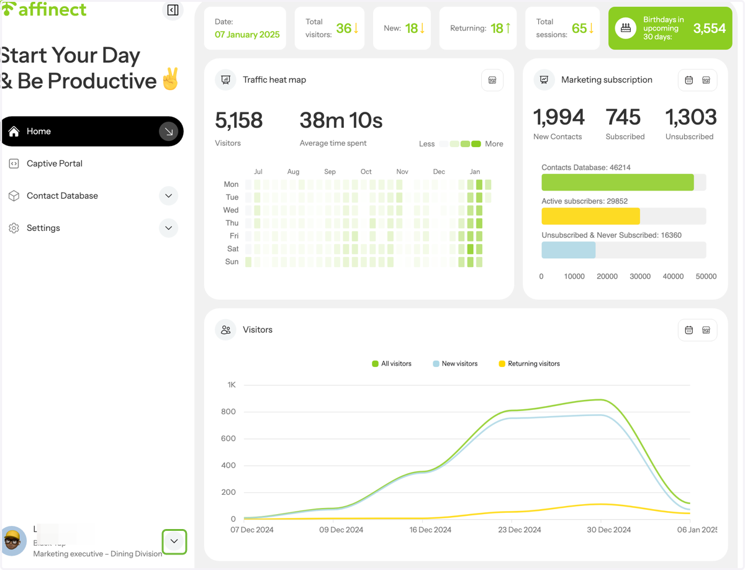This screenshot has height=570, width=745.
Task: Click the Total visitors stat card
Action: tap(330, 29)
